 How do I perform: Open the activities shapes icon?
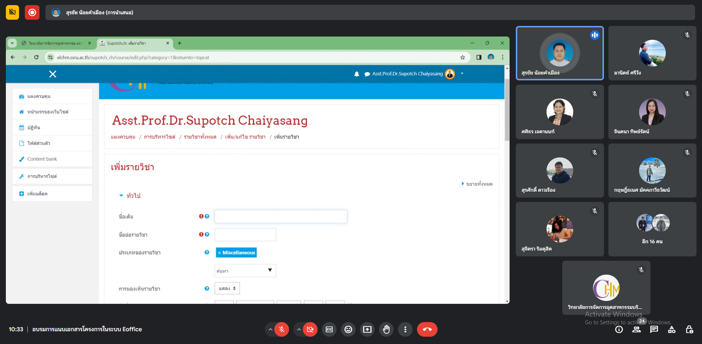[x=672, y=329]
